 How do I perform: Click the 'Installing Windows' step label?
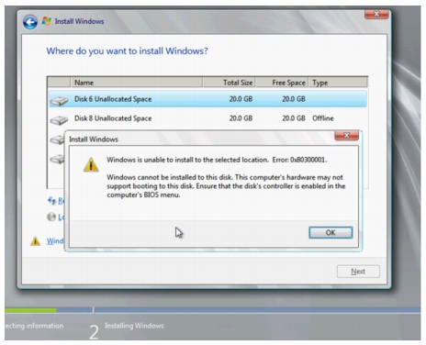point(134,326)
